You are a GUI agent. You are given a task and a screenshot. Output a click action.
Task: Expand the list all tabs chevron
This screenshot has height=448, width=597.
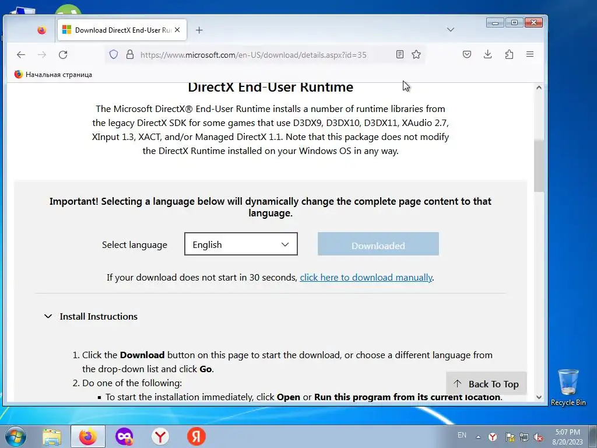click(451, 30)
